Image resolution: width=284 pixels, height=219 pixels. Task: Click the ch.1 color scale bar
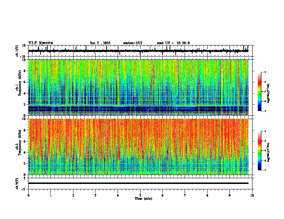coord(260,92)
